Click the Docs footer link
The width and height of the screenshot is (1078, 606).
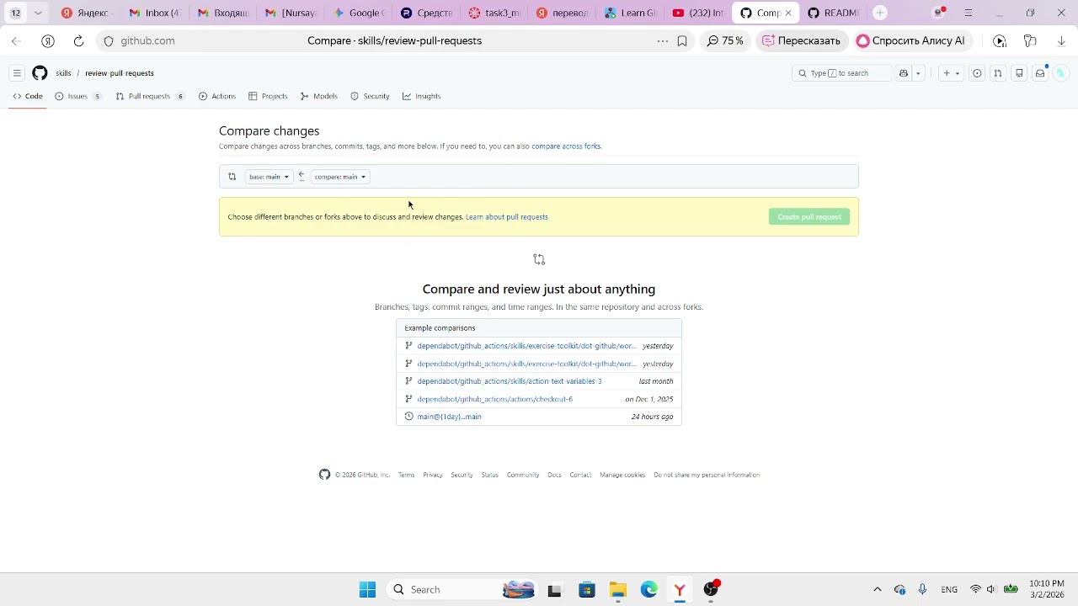coord(554,475)
